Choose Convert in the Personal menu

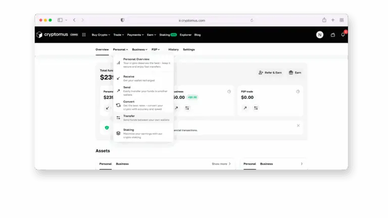pyautogui.click(x=143, y=105)
